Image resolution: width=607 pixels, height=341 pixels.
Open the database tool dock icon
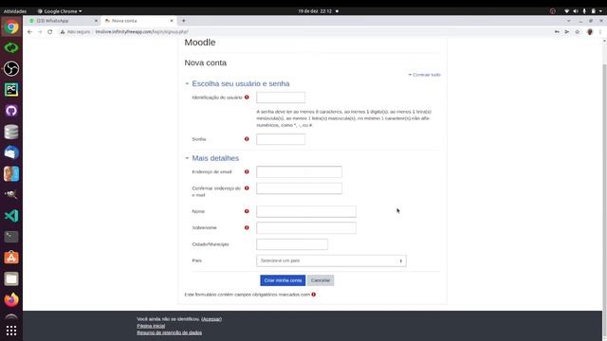tap(11, 132)
